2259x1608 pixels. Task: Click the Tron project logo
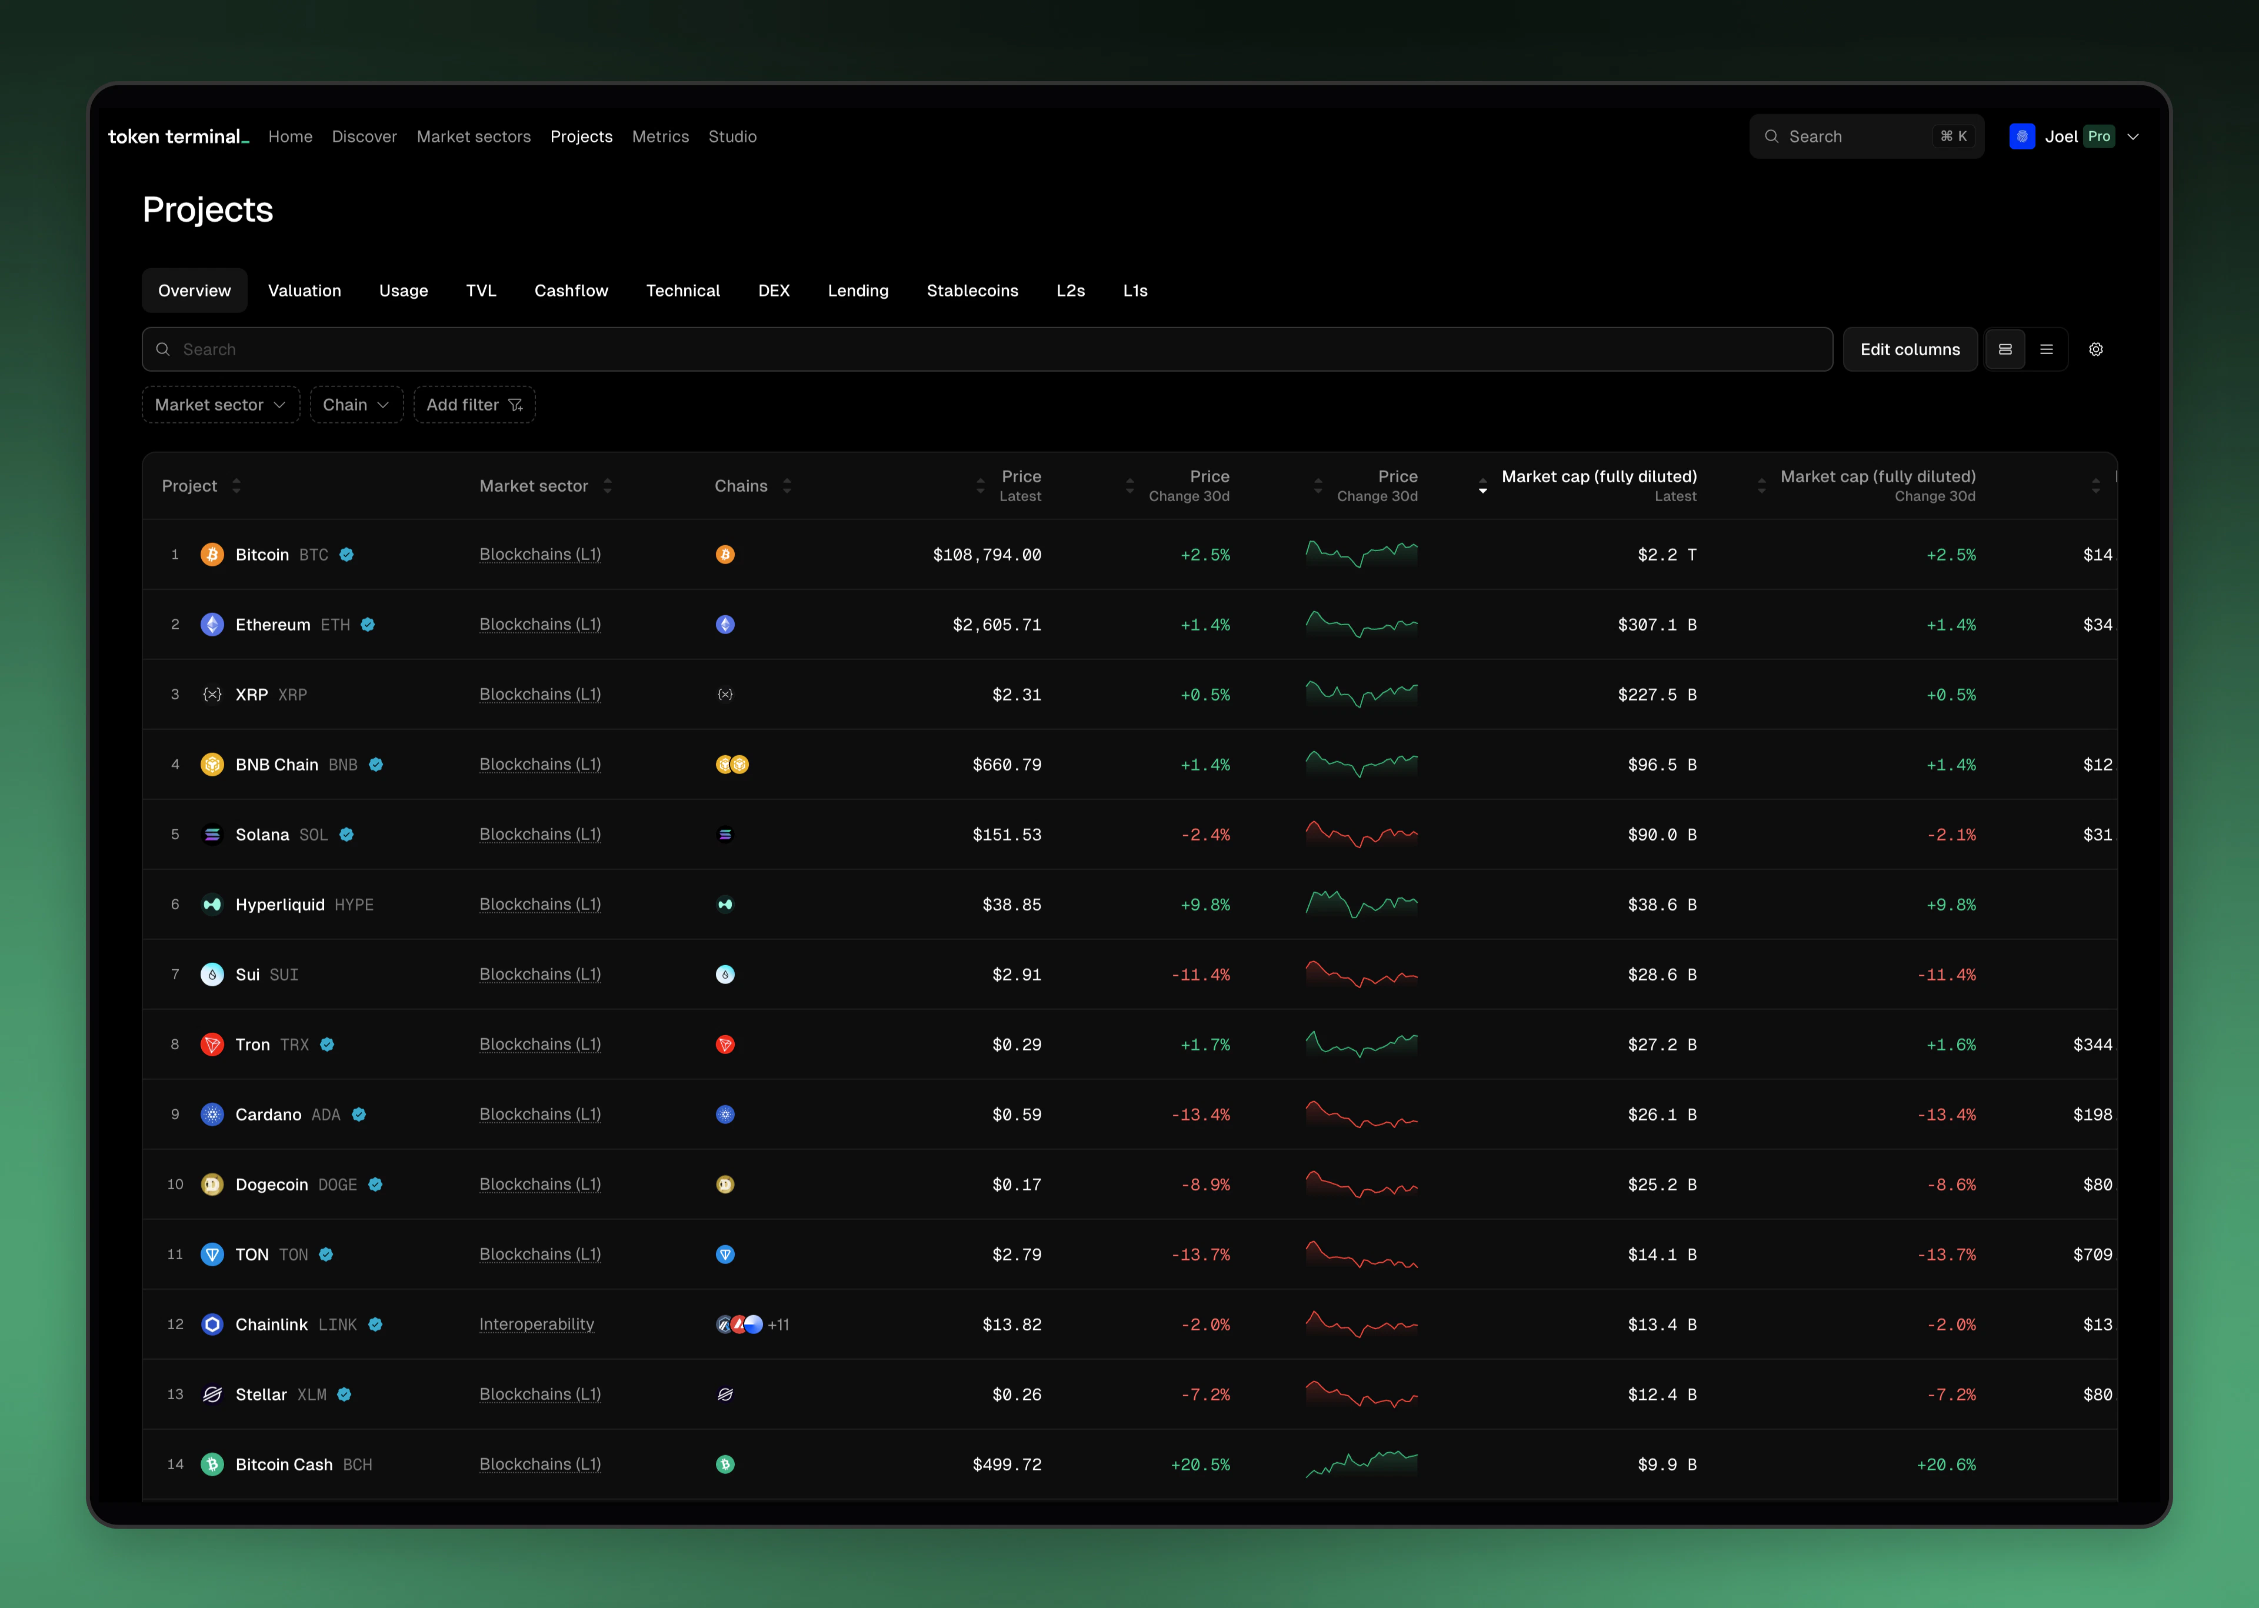212,1045
